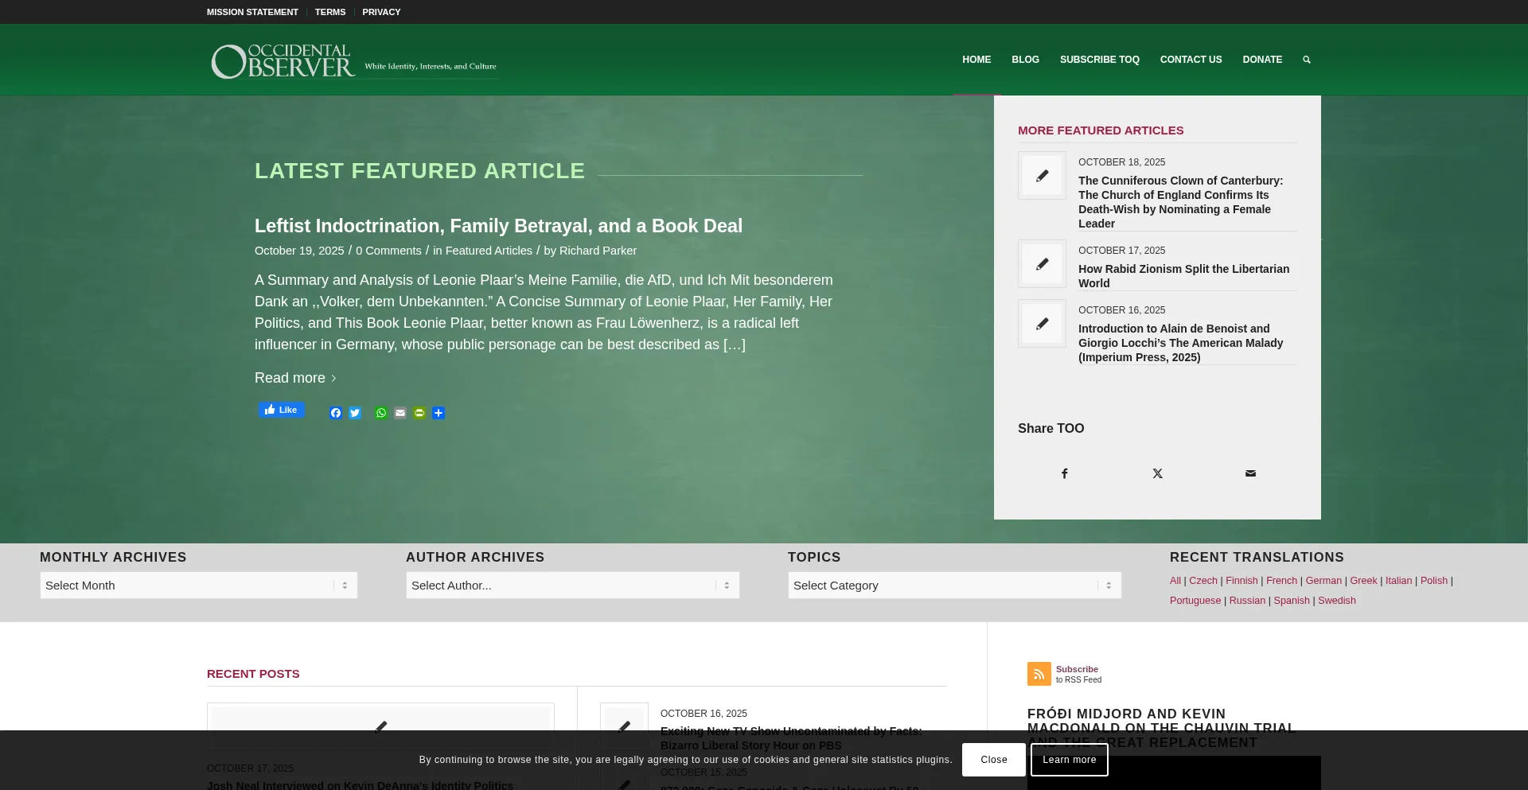Click the search magnifier icon in header
The width and height of the screenshot is (1528, 790).
click(1306, 60)
